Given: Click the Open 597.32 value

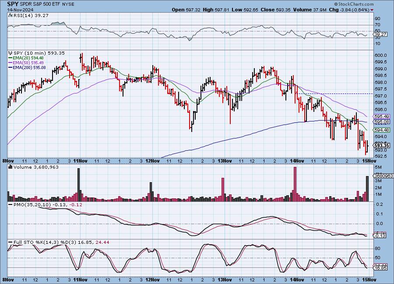Looking at the screenshot, I should pyautogui.click(x=186, y=10).
